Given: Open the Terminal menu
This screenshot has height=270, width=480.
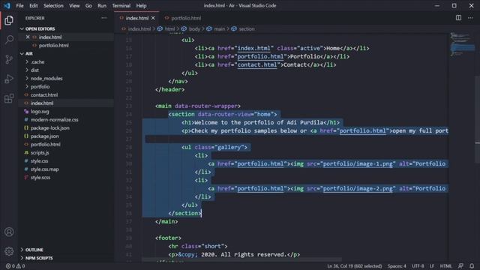Looking at the screenshot, I should [x=121, y=5].
